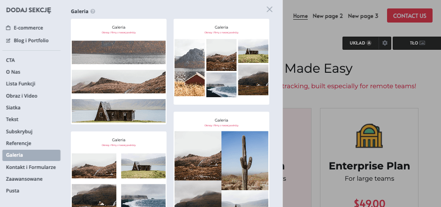Click the Blog i Portfolio edit icon
The width and height of the screenshot is (441, 207).
coord(8,41)
